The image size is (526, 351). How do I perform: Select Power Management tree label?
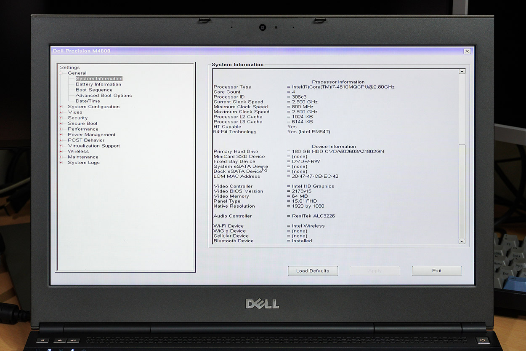[92, 135]
